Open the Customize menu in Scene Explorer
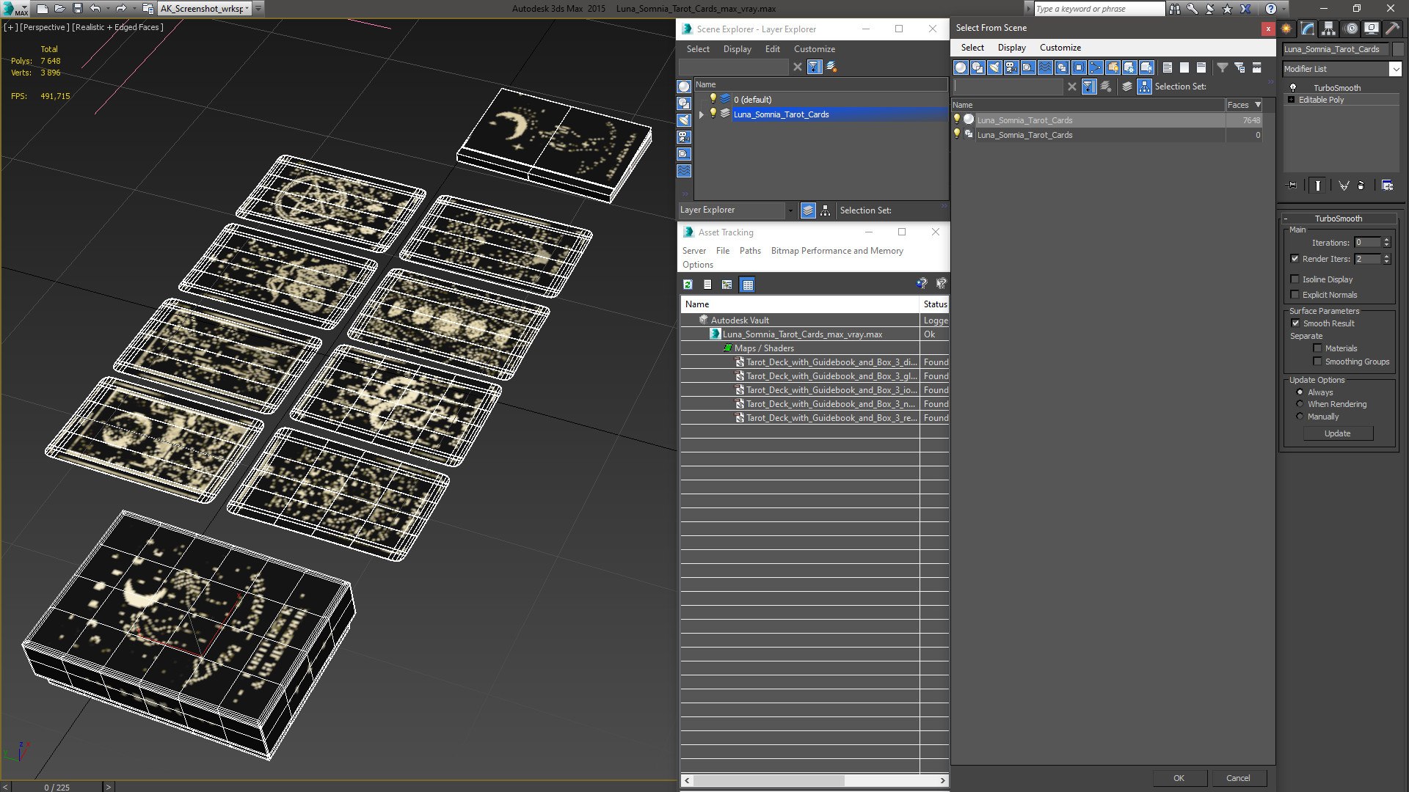 [x=814, y=49]
